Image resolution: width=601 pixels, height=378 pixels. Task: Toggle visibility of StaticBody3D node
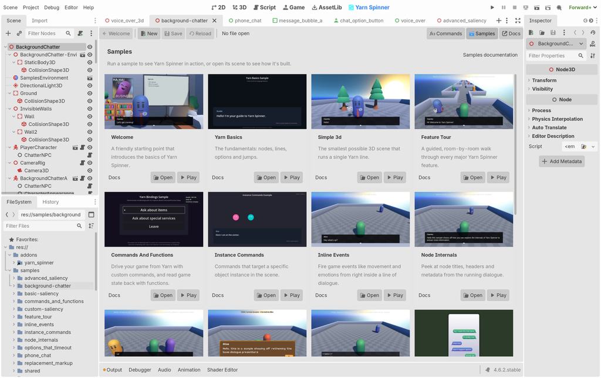[90, 62]
